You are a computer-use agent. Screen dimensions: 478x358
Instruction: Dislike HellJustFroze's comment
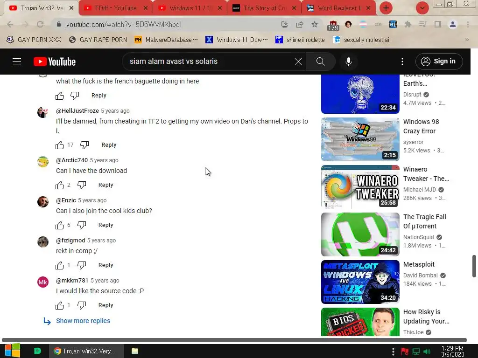pos(84,145)
